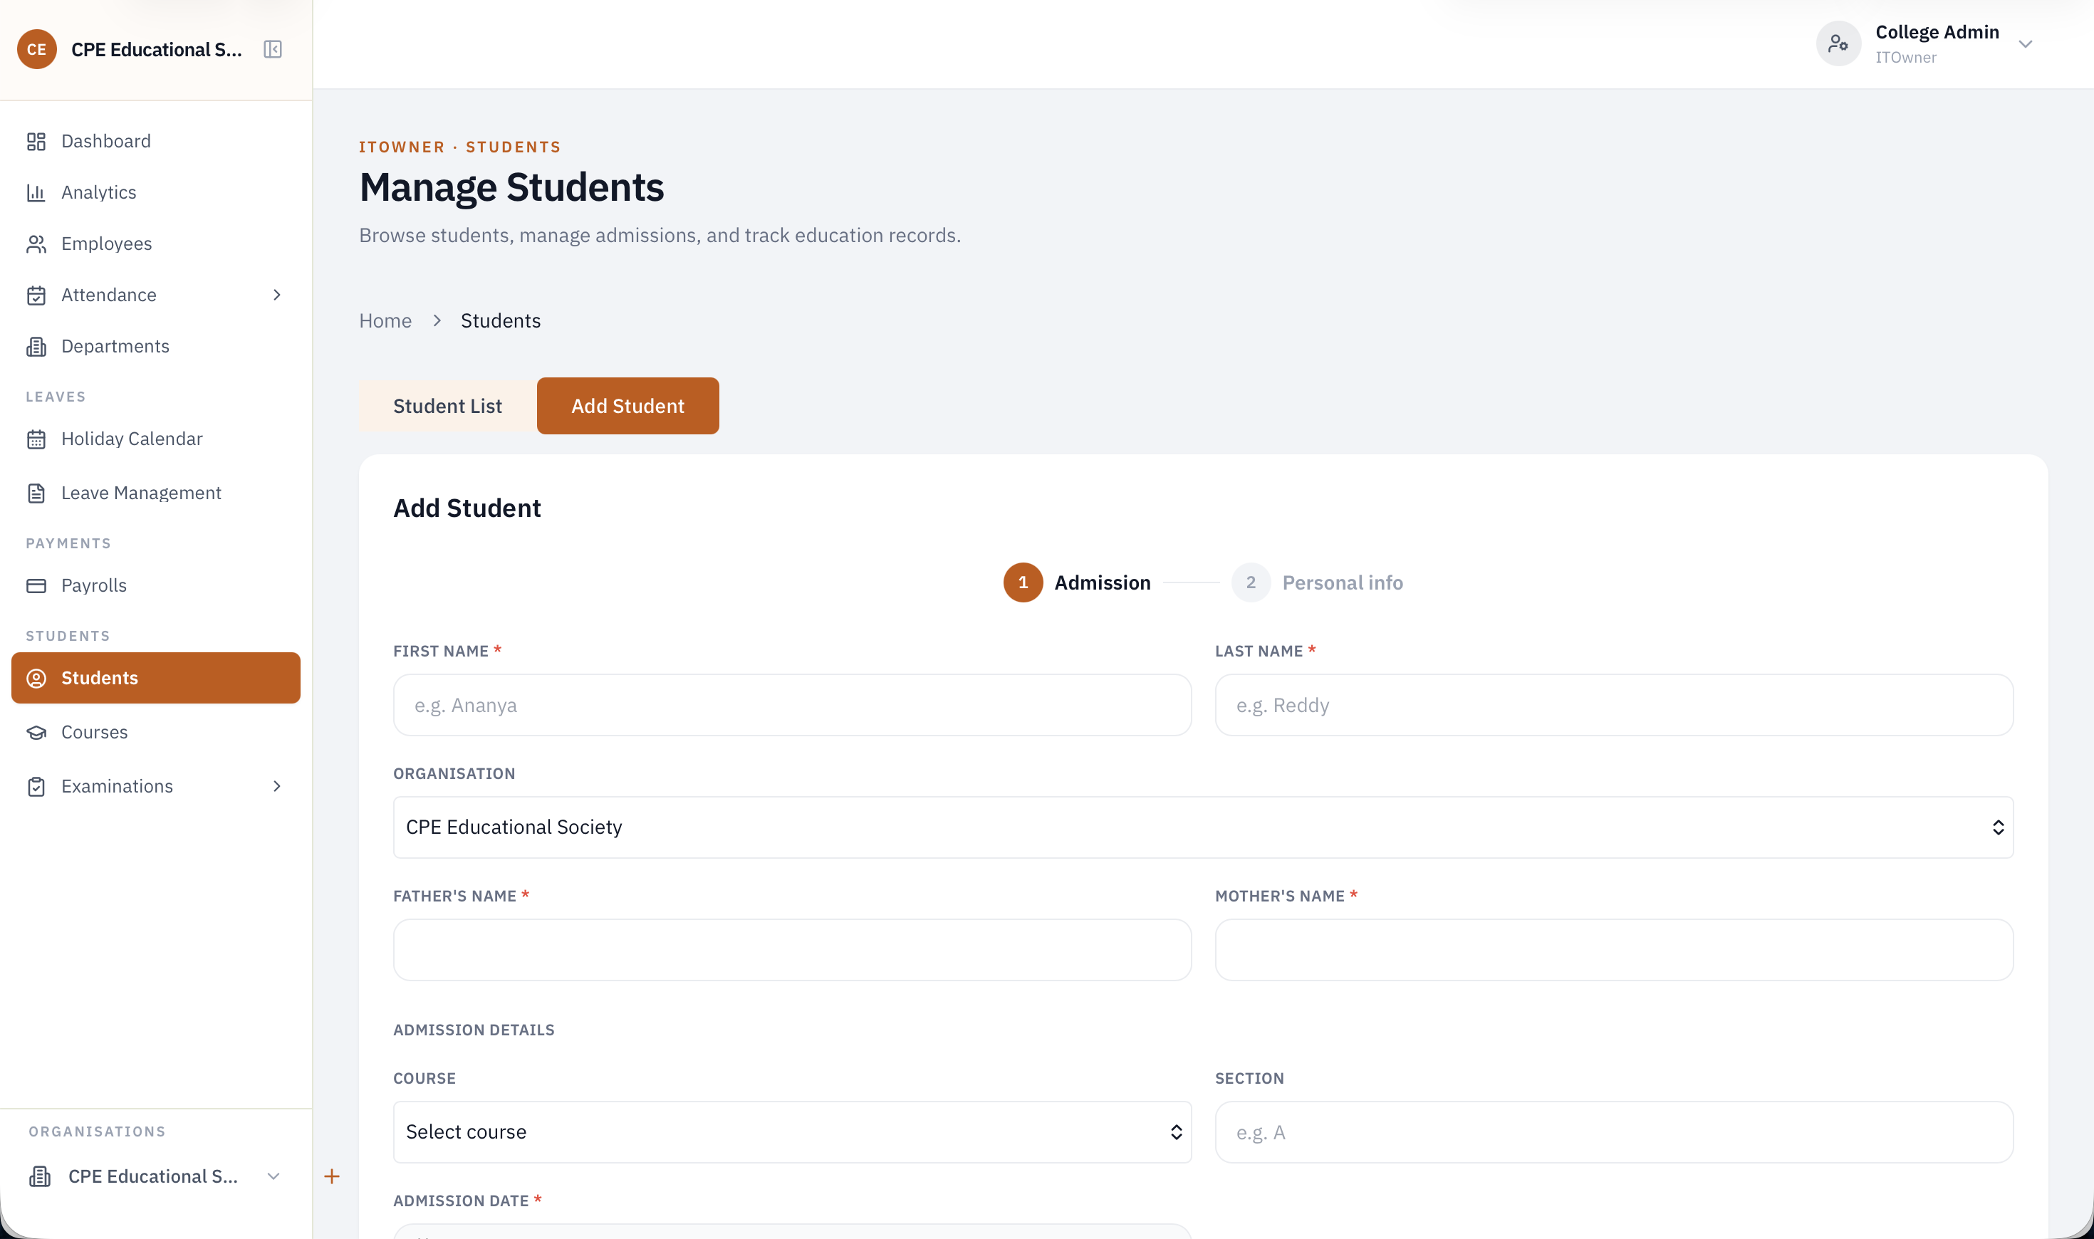The image size is (2094, 1239).
Task: Click the Last Name input field
Action: 1614,706
